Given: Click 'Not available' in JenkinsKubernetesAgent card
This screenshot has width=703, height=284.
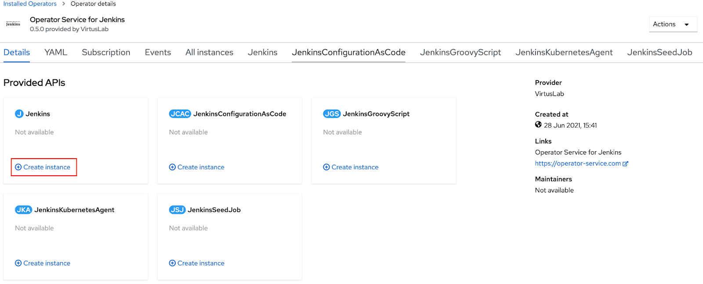Looking at the screenshot, I should click(34, 228).
